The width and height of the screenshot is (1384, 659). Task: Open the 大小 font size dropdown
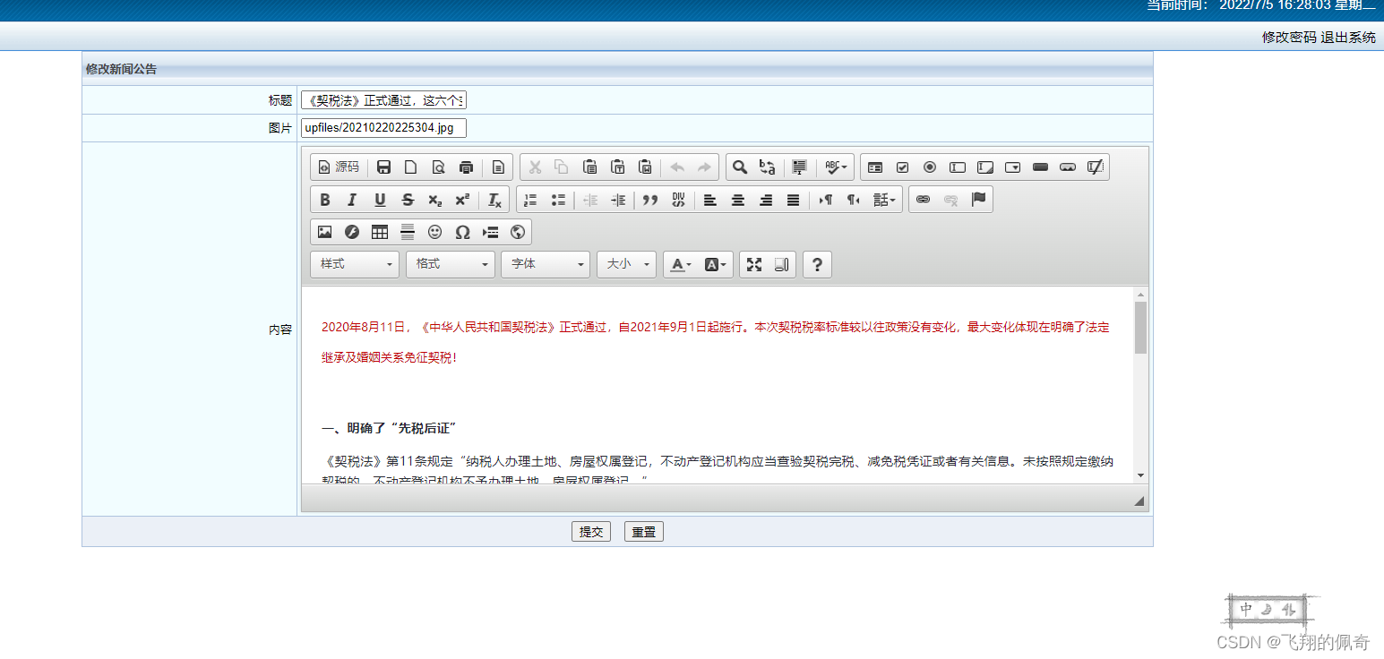(x=627, y=264)
